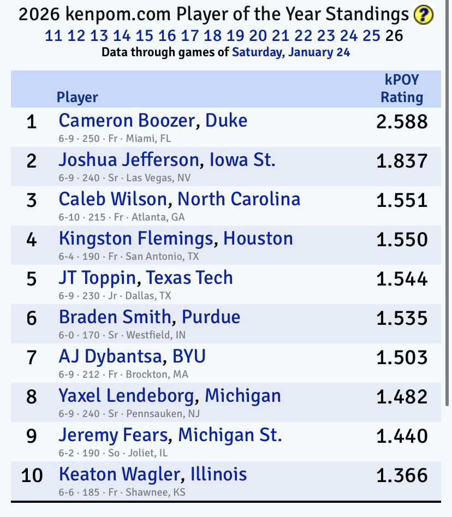452x517 pixels.
Task: View Caleb Wilson's player profile
Action: [112, 199]
